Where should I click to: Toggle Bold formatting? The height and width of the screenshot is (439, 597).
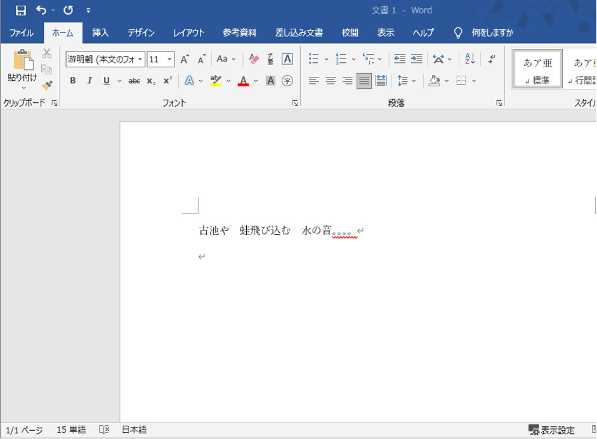pos(73,81)
